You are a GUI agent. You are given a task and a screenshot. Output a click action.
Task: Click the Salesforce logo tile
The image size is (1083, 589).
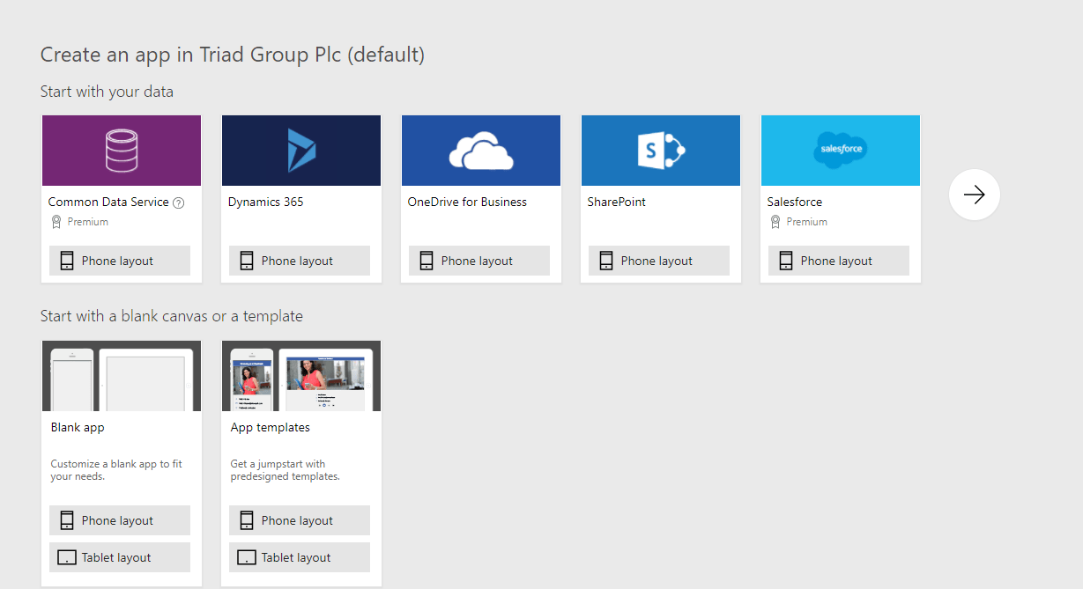coord(841,151)
